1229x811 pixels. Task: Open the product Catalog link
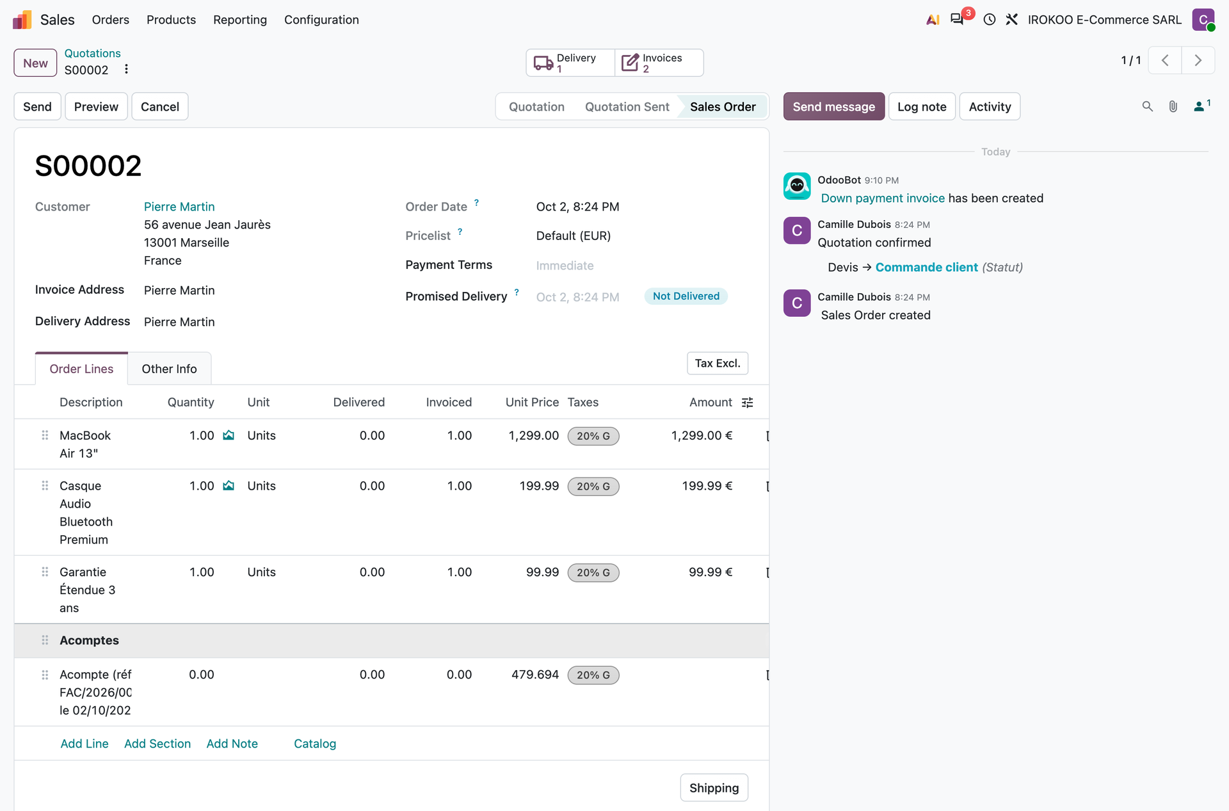315,744
